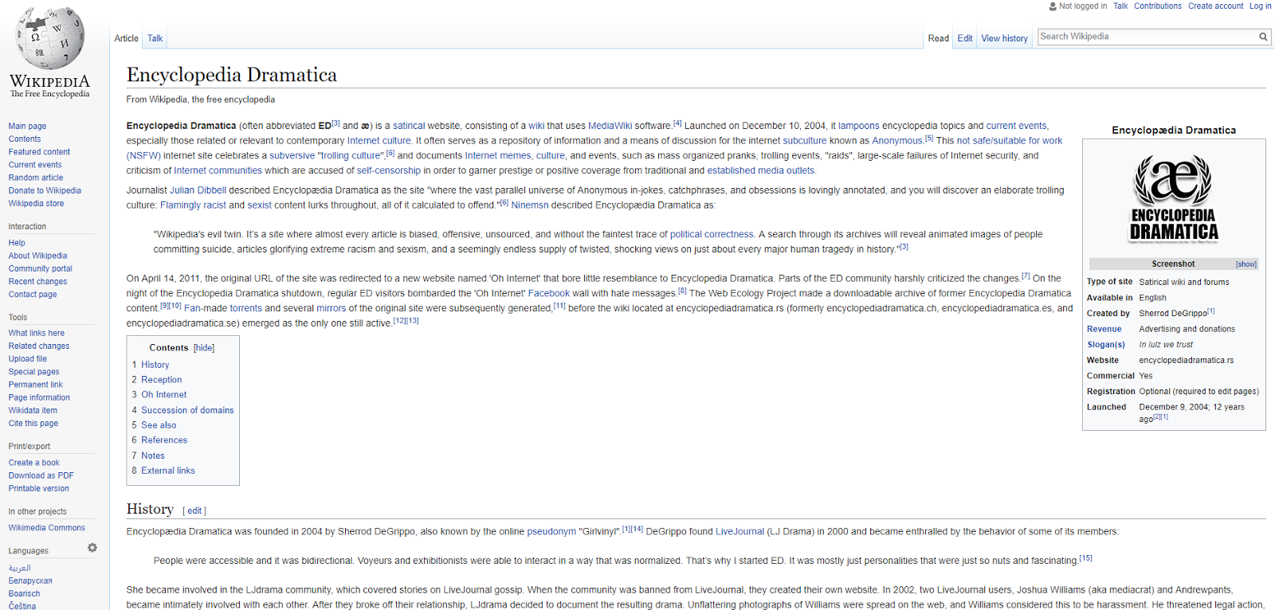Click the Encyclopedia Dramatica logo image

(1174, 198)
